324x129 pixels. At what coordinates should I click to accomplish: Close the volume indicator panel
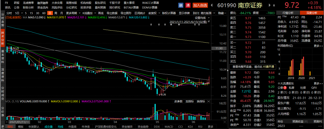(x=209, y=101)
